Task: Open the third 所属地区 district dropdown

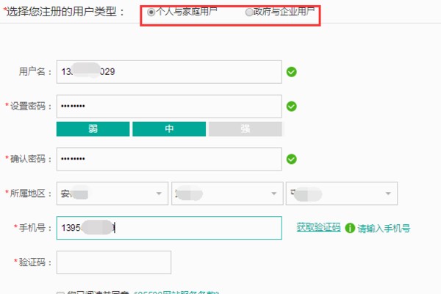Action: (x=342, y=193)
